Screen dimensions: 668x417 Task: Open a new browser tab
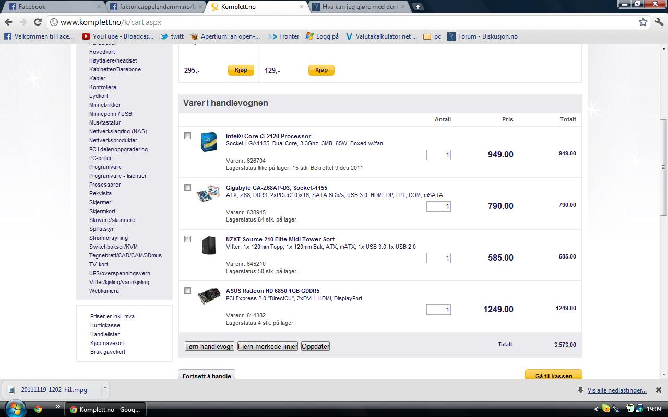coord(418,7)
